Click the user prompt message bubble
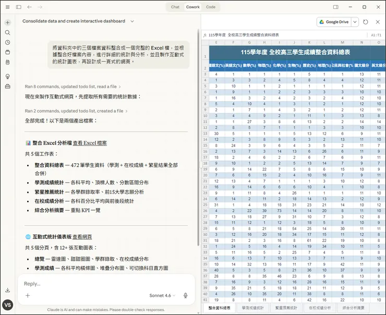This screenshot has height=315, width=386. [x=118, y=55]
